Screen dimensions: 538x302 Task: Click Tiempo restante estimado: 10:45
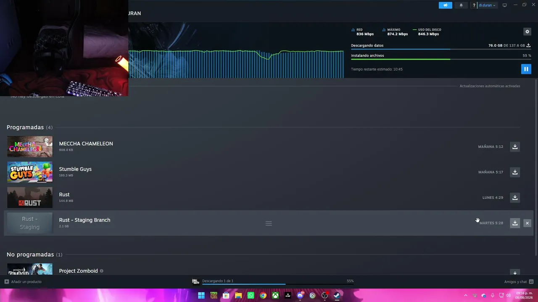[x=377, y=69]
